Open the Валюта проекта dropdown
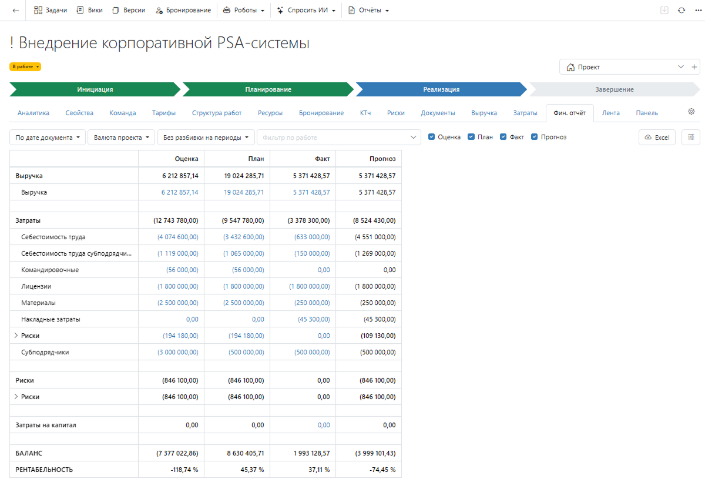The height and width of the screenshot is (499, 705). click(x=122, y=138)
